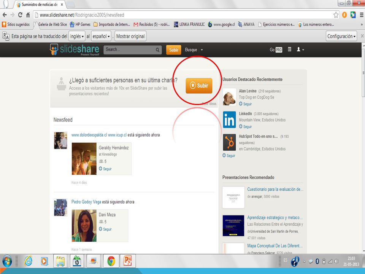Open the user profile dropdown

tap(300, 49)
